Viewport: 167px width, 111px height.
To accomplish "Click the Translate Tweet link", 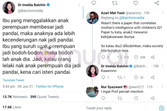I will pyautogui.click(x=13, y=80).
